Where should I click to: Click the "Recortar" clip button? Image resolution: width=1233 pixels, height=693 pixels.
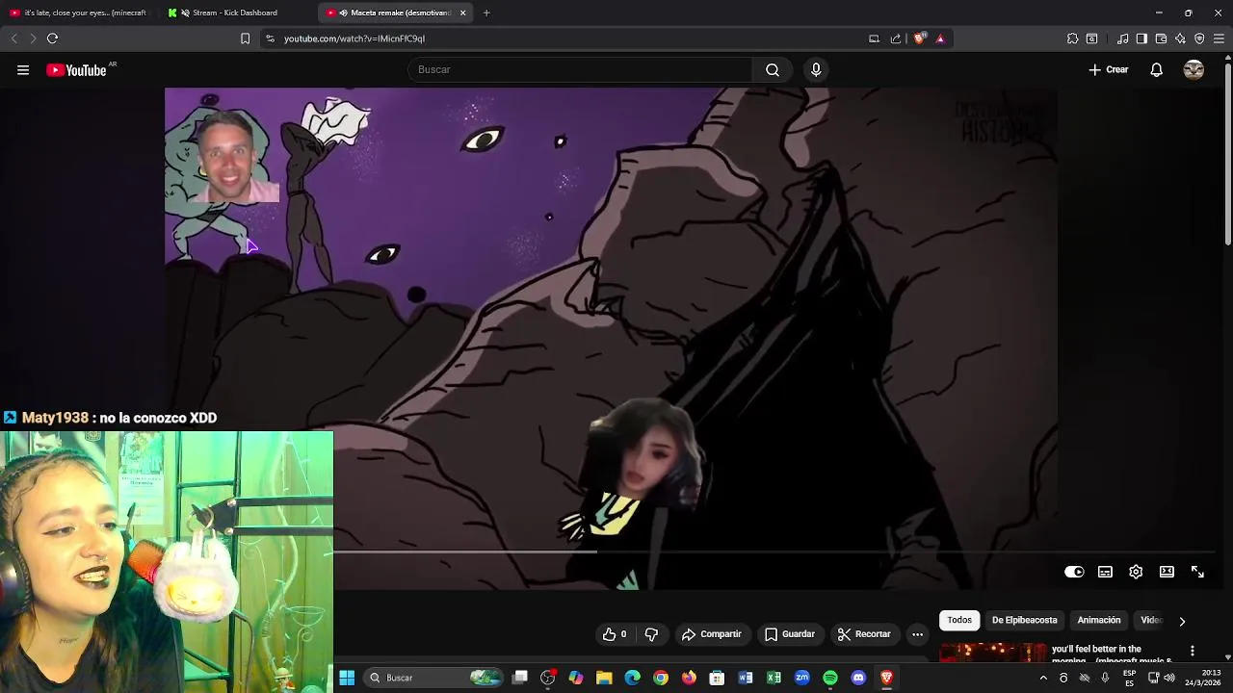tap(864, 634)
